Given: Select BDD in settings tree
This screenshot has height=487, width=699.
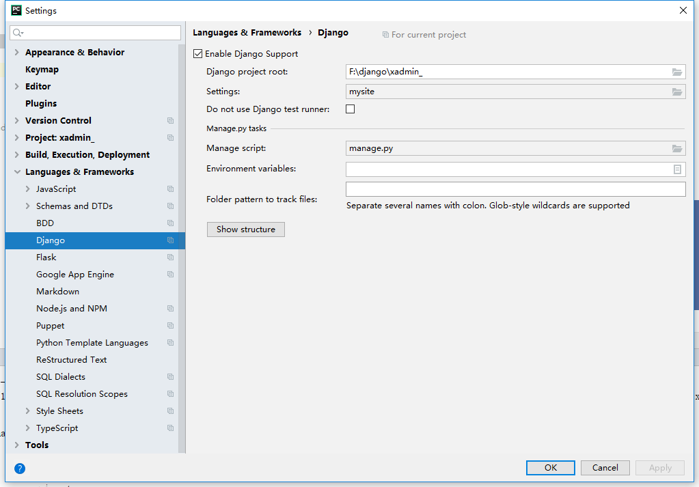Looking at the screenshot, I should click(45, 223).
